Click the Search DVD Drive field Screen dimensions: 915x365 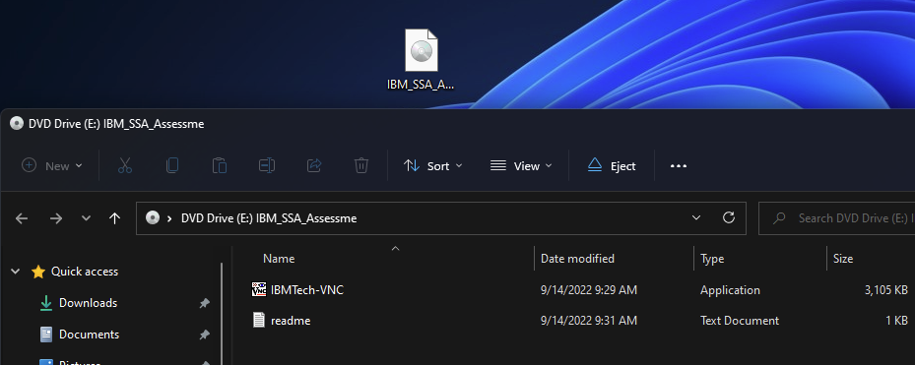[x=837, y=218]
